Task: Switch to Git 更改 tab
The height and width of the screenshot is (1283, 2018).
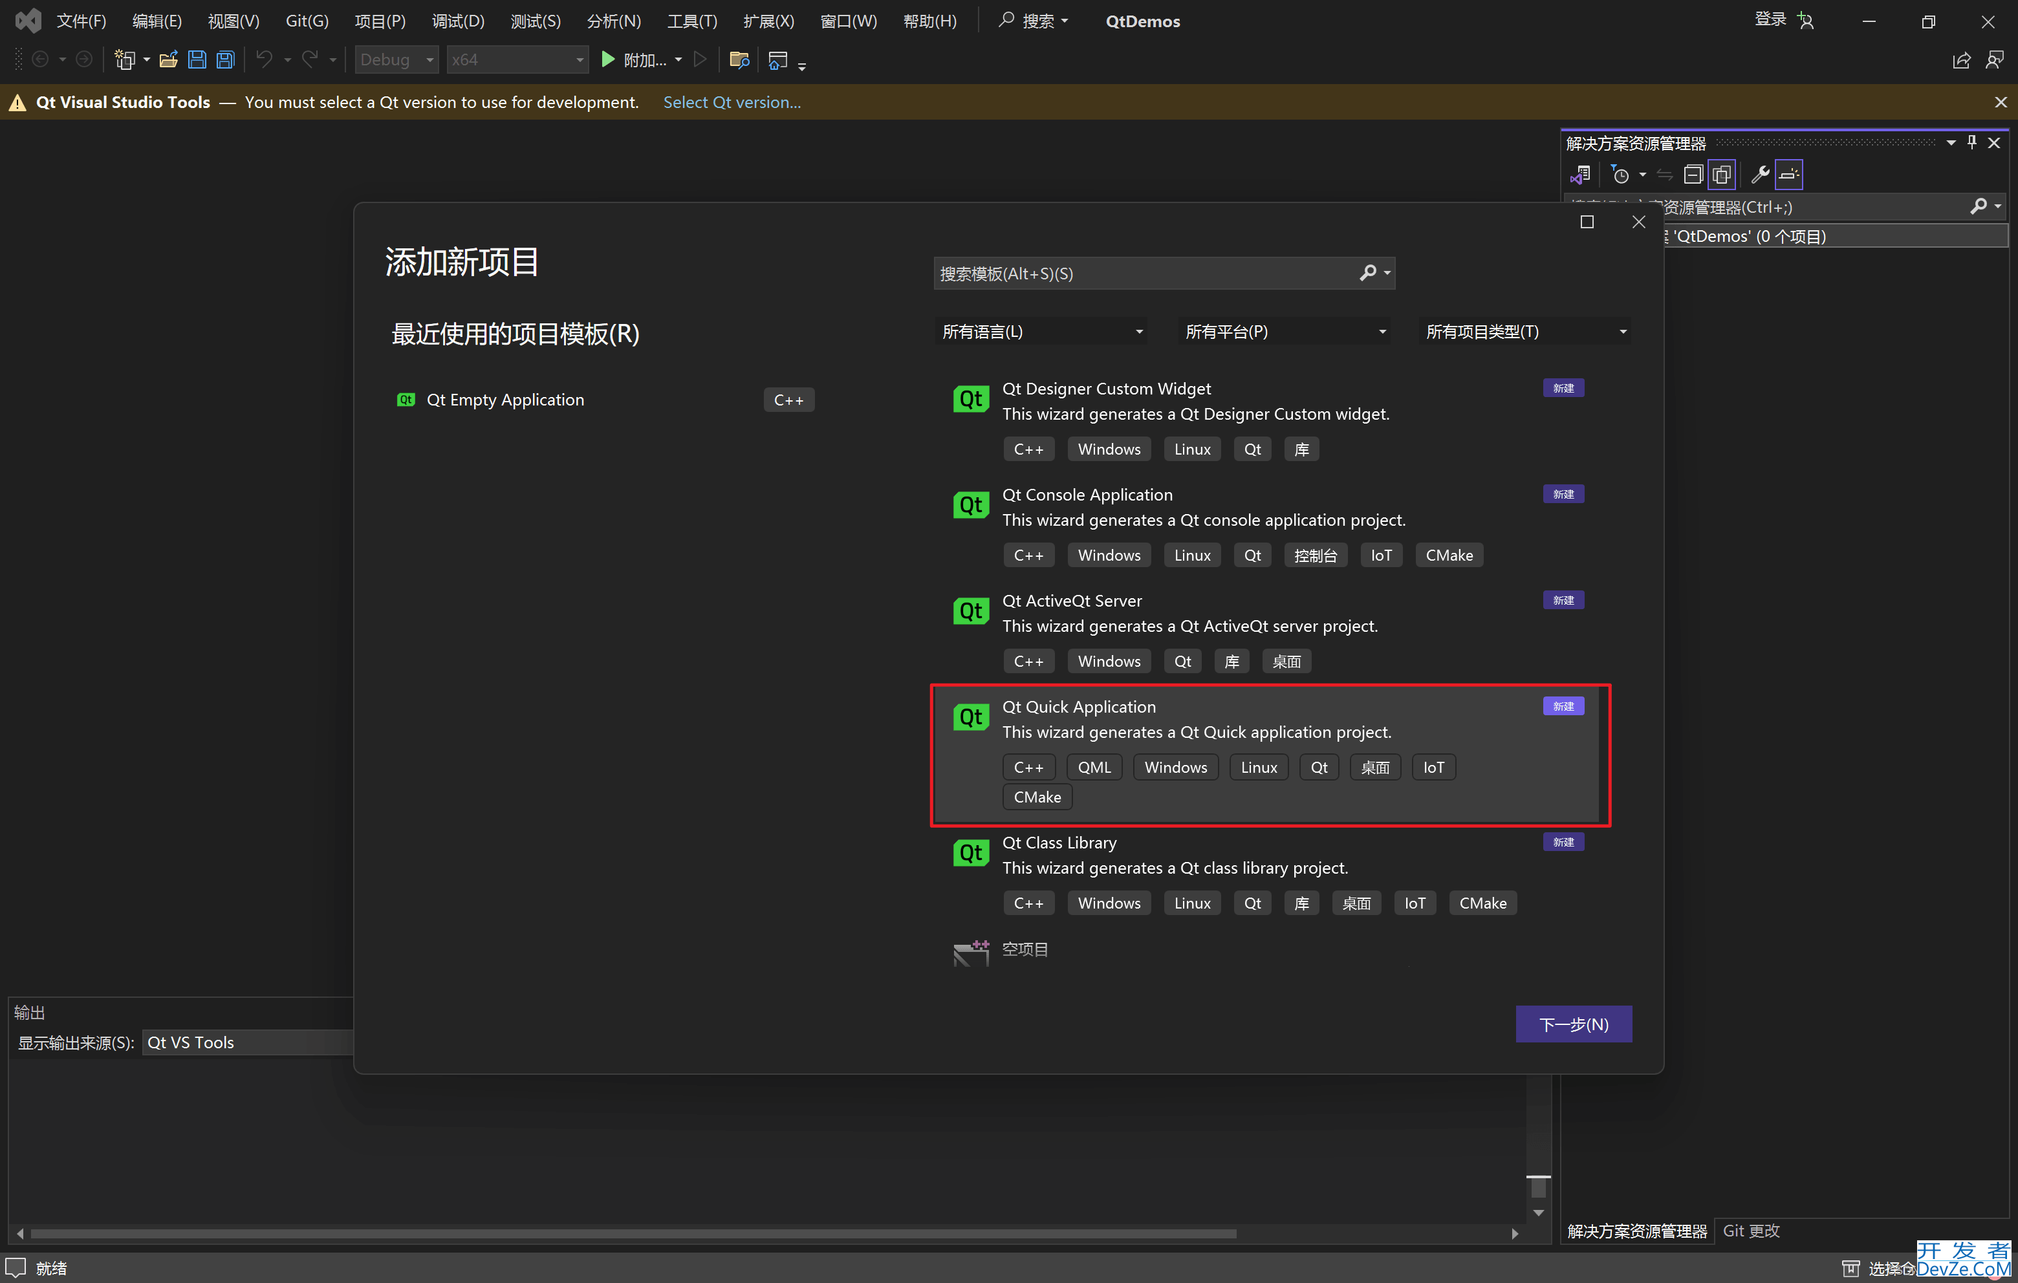Action: 1751,1230
